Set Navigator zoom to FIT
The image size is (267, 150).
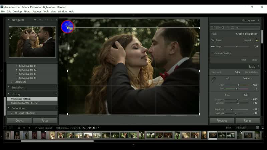[35, 20]
